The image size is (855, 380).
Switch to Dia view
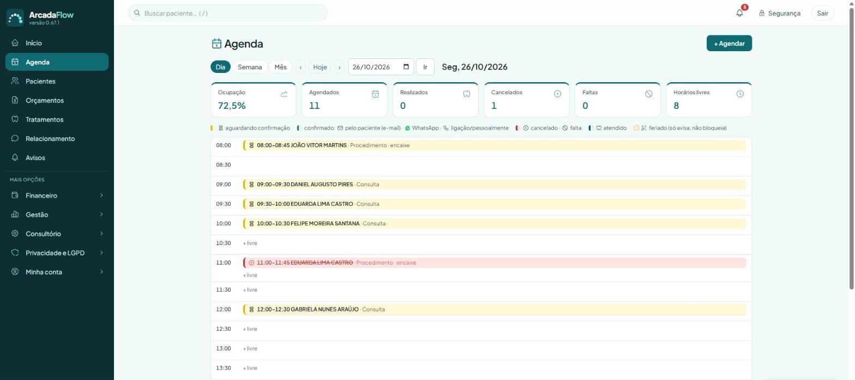[220, 67]
